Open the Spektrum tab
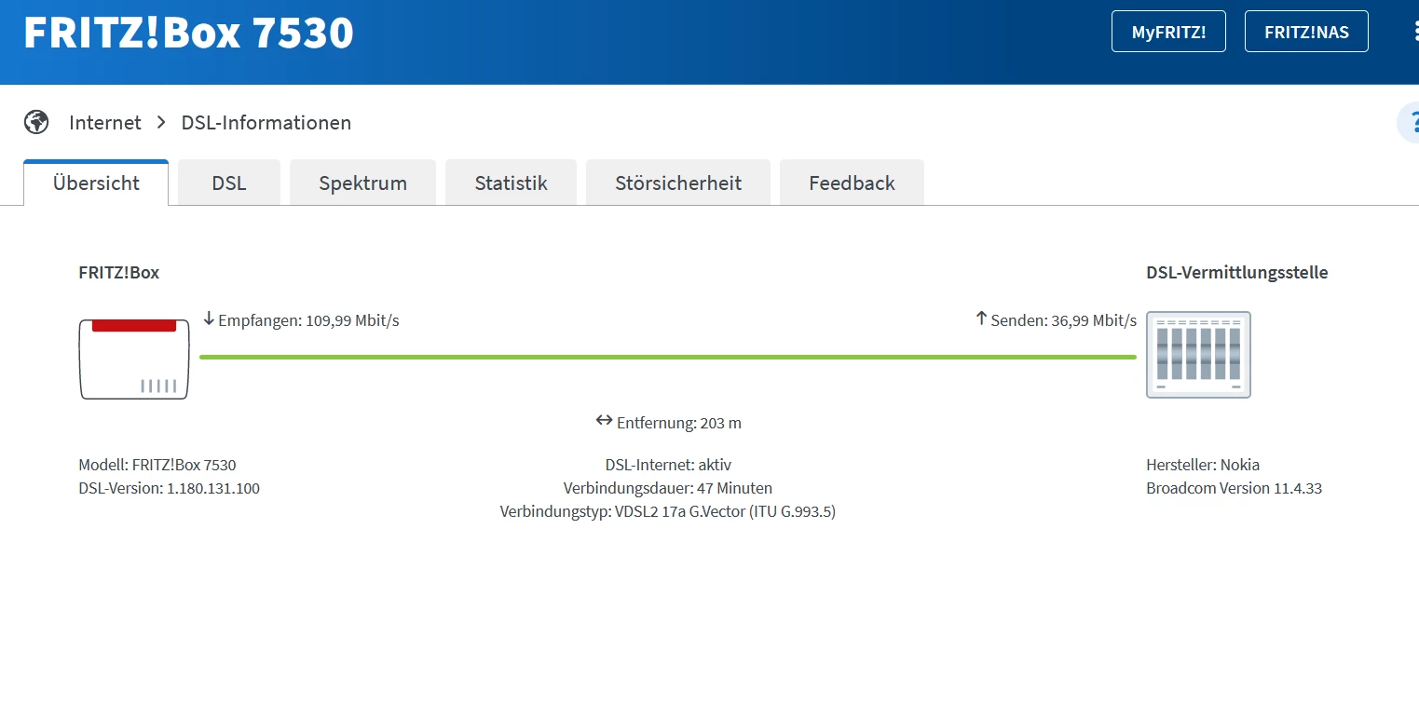Viewport: 1419px width, 705px height. pos(363,183)
